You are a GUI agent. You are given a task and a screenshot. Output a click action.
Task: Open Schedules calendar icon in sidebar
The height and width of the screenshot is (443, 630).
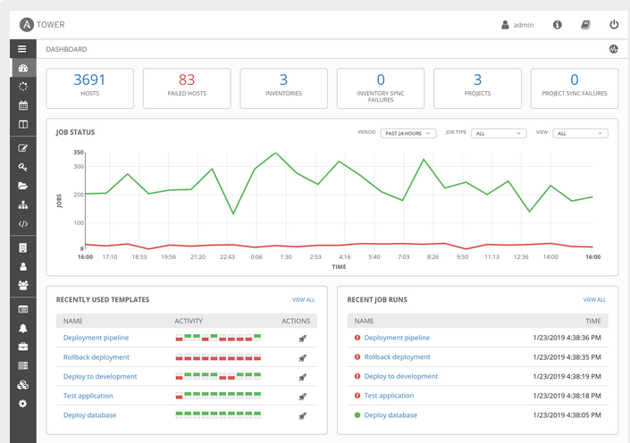[x=23, y=105]
